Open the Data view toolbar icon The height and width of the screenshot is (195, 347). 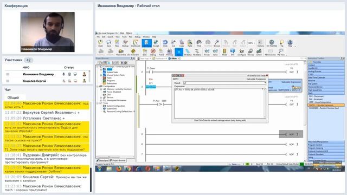point(145,52)
